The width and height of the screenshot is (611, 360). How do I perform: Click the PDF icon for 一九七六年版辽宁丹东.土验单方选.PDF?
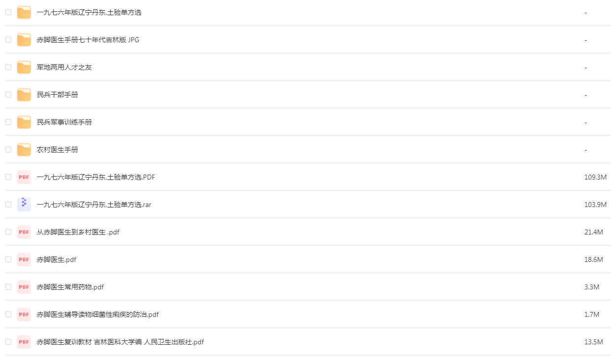pos(24,177)
